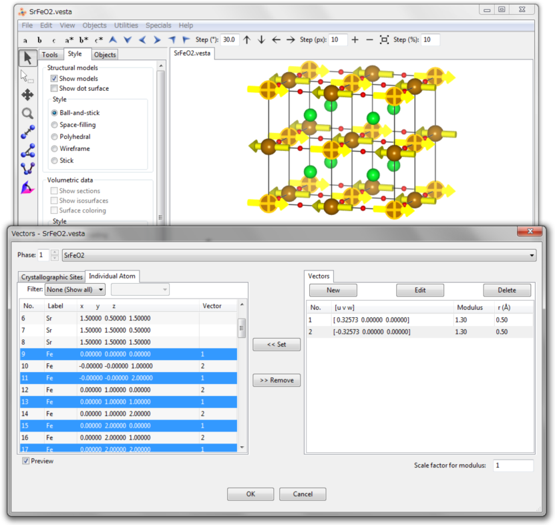Click the Scale factor for modulus field
Image resolution: width=555 pixels, height=525 pixels.
click(513, 465)
